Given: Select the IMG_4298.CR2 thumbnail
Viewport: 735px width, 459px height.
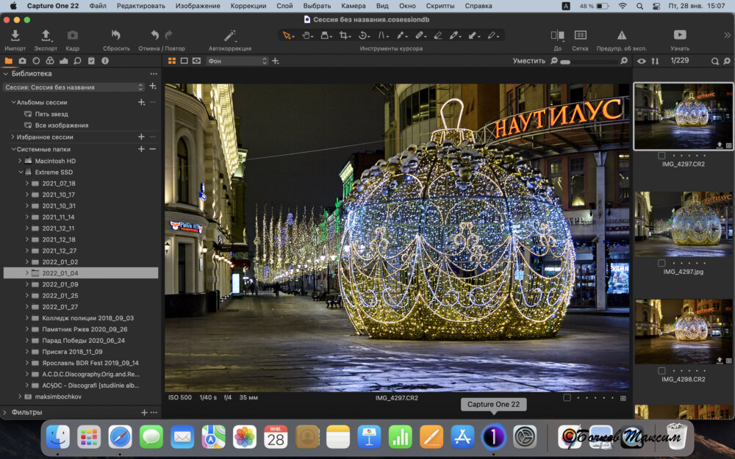Looking at the screenshot, I should 684,332.
